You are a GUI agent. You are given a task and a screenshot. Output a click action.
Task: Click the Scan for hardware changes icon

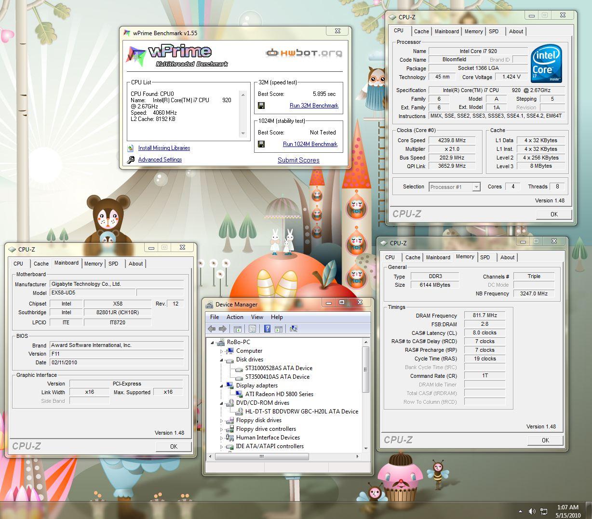(294, 329)
